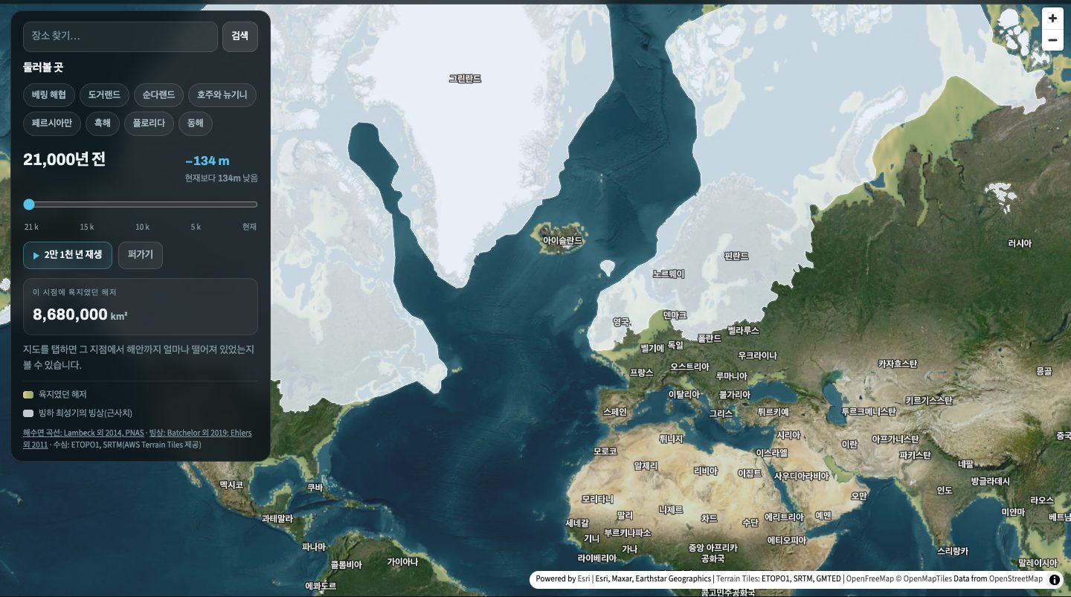Pick the 플로리다 place chip
This screenshot has width=1071, height=597.
click(x=149, y=123)
